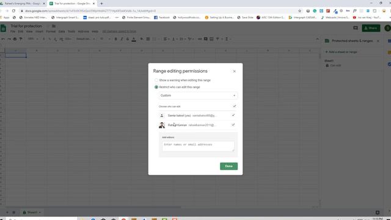Viewport: 391px width, 220px height.
Task: Open the File menu
Action: pos(13,31)
